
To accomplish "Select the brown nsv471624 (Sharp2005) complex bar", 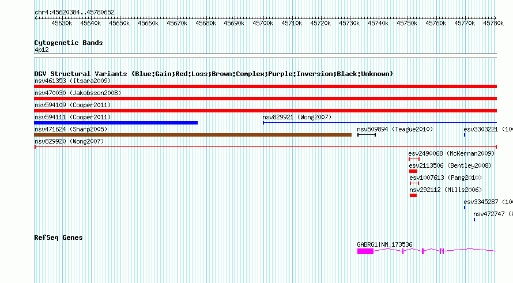I will (x=193, y=135).
